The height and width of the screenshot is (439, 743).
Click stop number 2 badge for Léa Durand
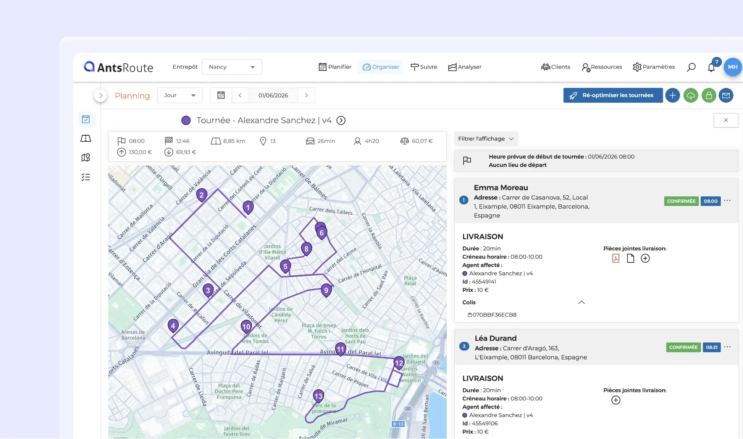pyautogui.click(x=464, y=346)
